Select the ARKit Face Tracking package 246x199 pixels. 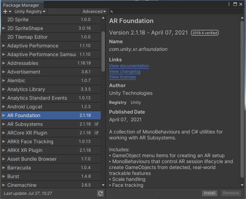point(51,141)
